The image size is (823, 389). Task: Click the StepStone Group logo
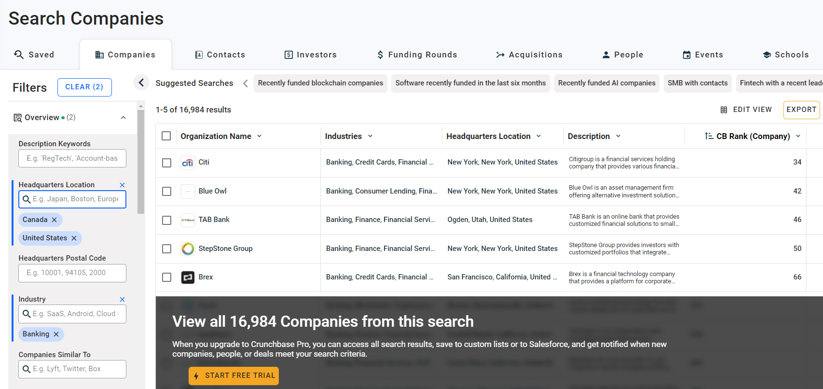click(188, 249)
